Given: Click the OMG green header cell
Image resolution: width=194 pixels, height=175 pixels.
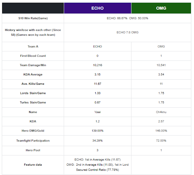Looking at the screenshot, I should tap(161, 8).
